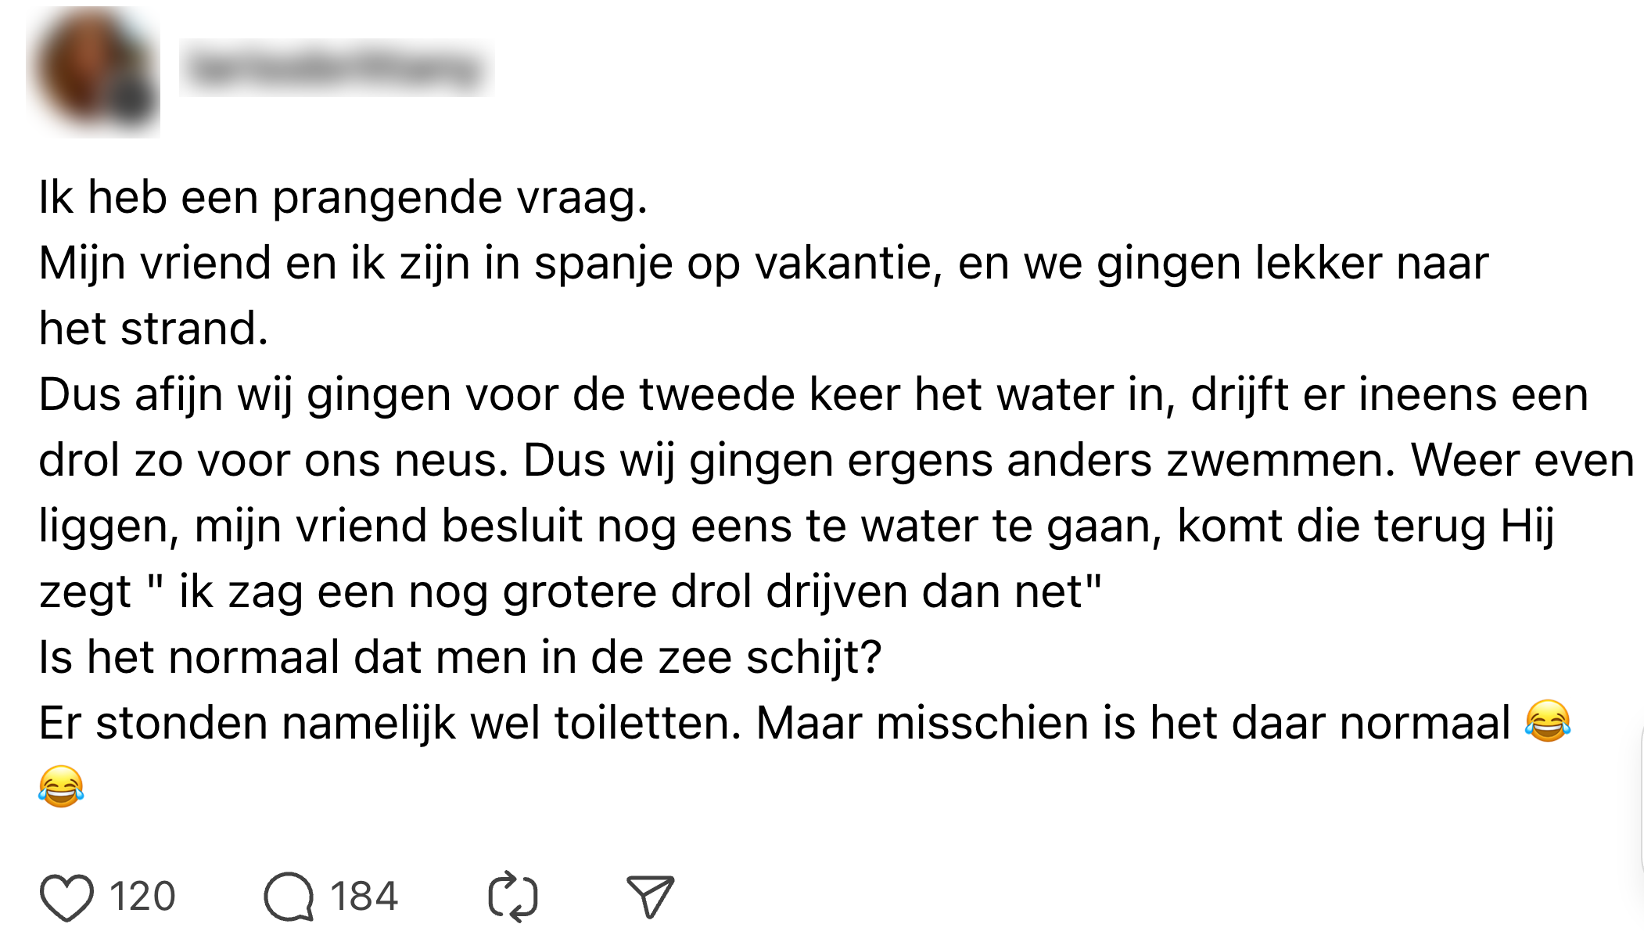
Task: Click the line 'Ik heb een prangende vraag.'
Action: (343, 197)
